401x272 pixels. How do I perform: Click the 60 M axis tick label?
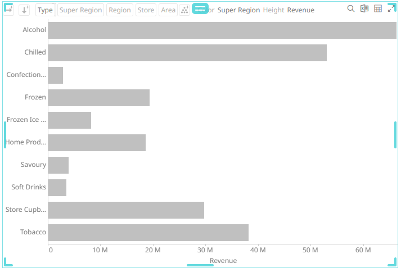pyautogui.click(x=363, y=250)
